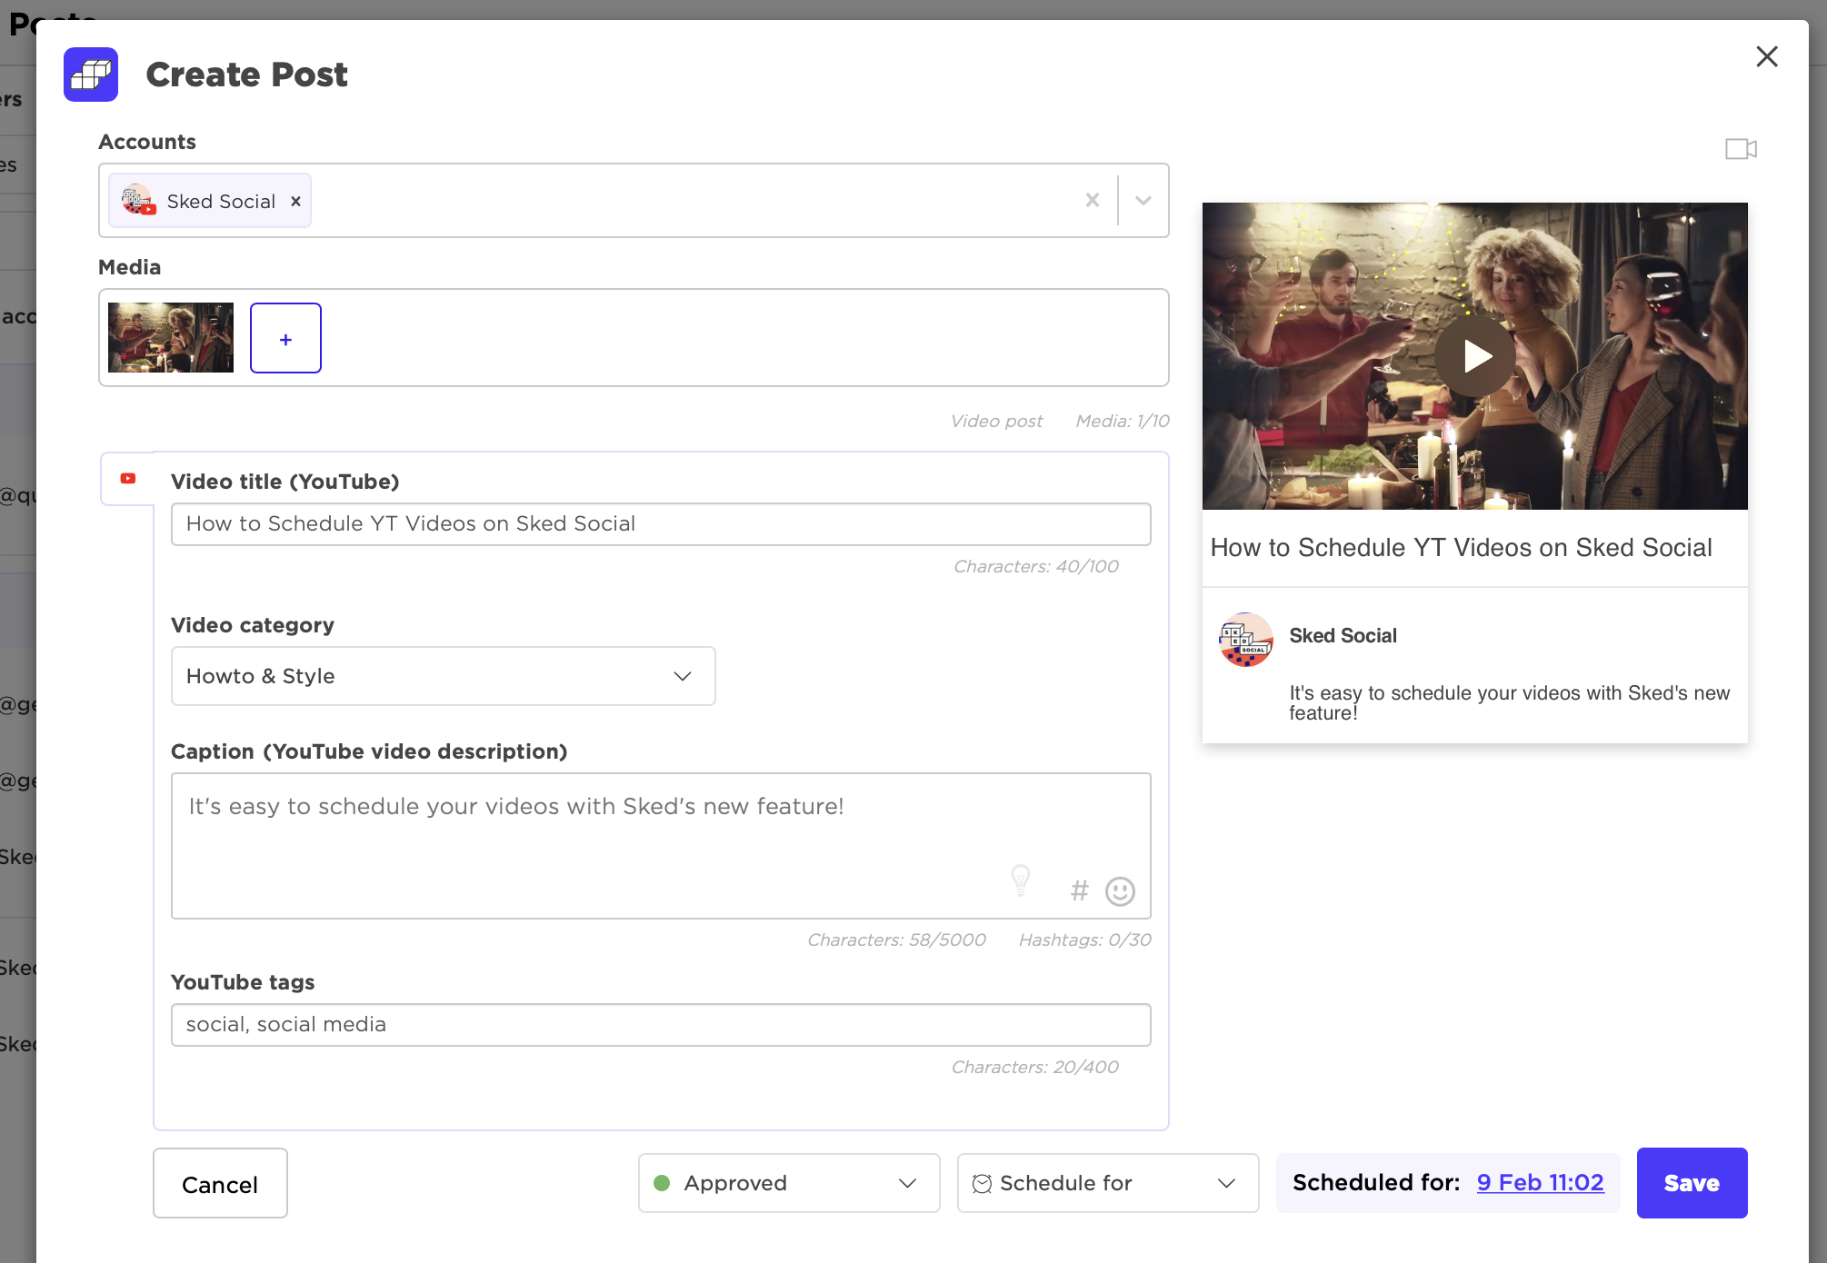
Task: Click the Sked Social logo icon
Action: 91,75
